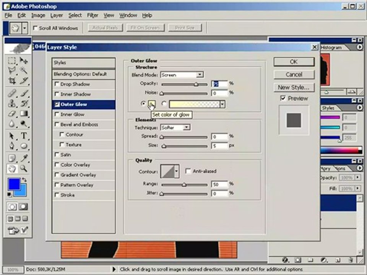Select the Eraser tool
This screenshot has width=367, height=275.
pyautogui.click(x=12, y=113)
